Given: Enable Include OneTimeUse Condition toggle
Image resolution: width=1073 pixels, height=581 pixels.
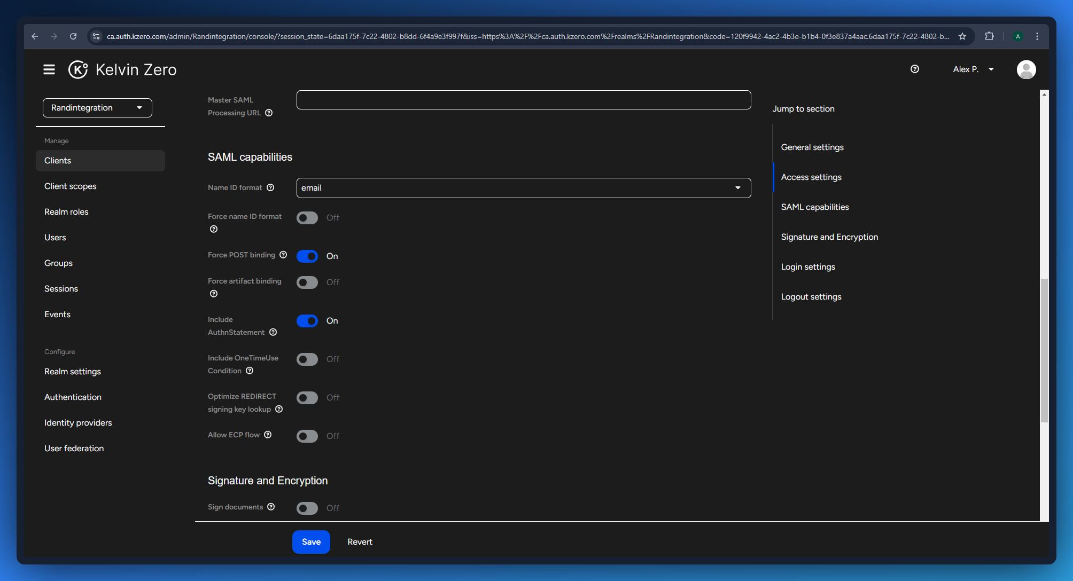Looking at the screenshot, I should coord(307,359).
